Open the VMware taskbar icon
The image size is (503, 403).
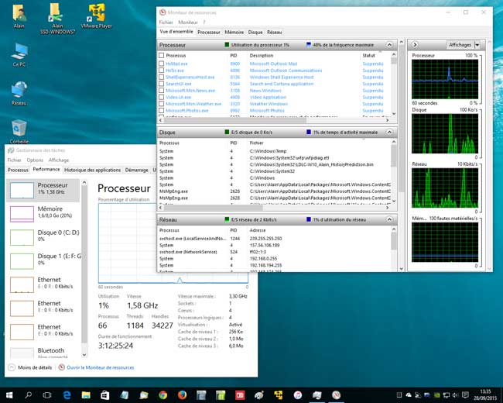coord(279,395)
